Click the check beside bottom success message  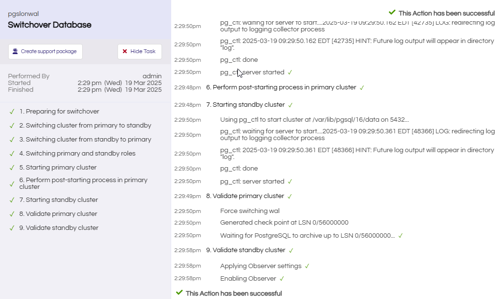pos(179,292)
